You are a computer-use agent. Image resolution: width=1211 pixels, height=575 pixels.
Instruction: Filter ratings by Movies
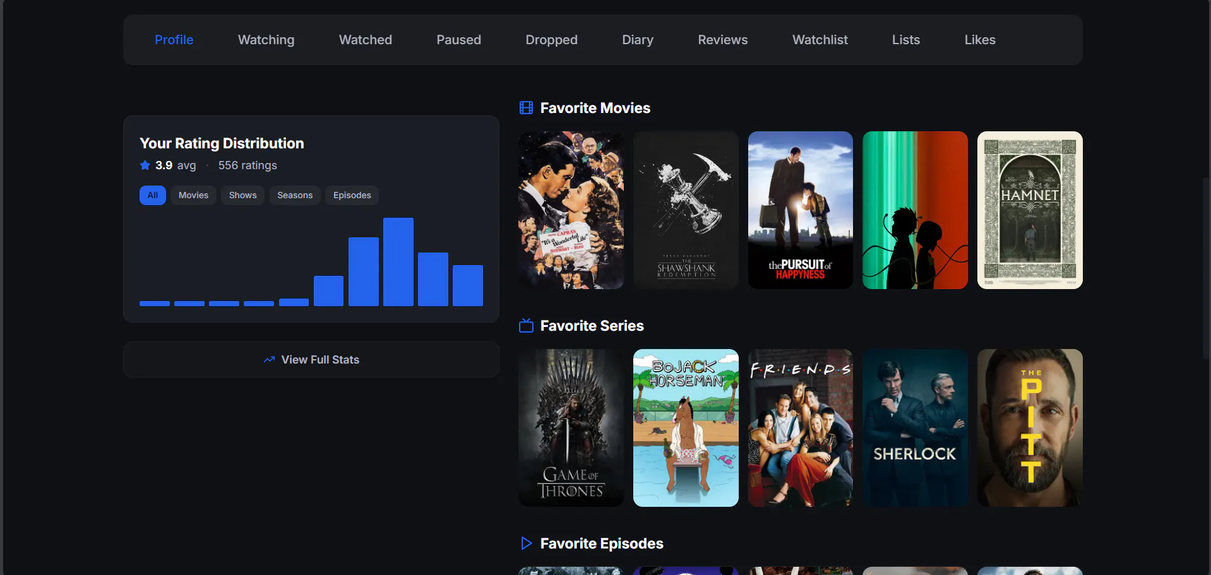[193, 195]
